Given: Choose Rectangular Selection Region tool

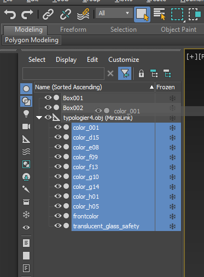Looking at the screenshot, I should tap(177, 14).
